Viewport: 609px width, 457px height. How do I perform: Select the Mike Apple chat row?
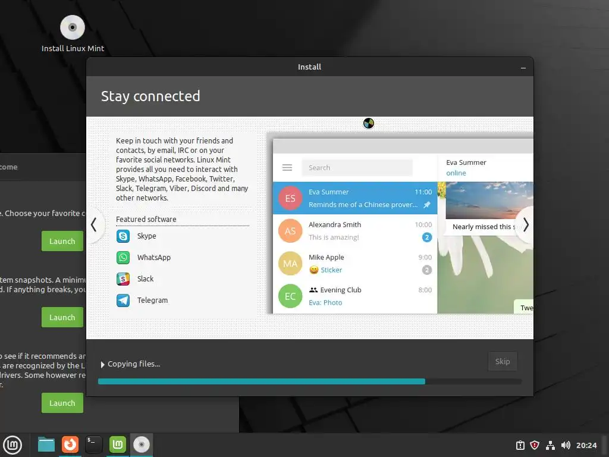[x=355, y=264]
